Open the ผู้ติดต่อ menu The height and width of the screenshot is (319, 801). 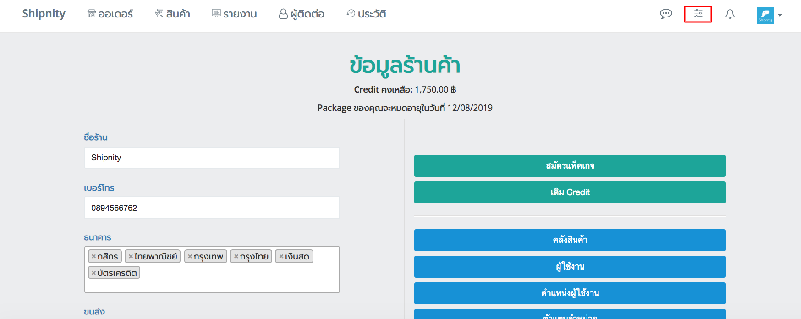pyautogui.click(x=302, y=14)
